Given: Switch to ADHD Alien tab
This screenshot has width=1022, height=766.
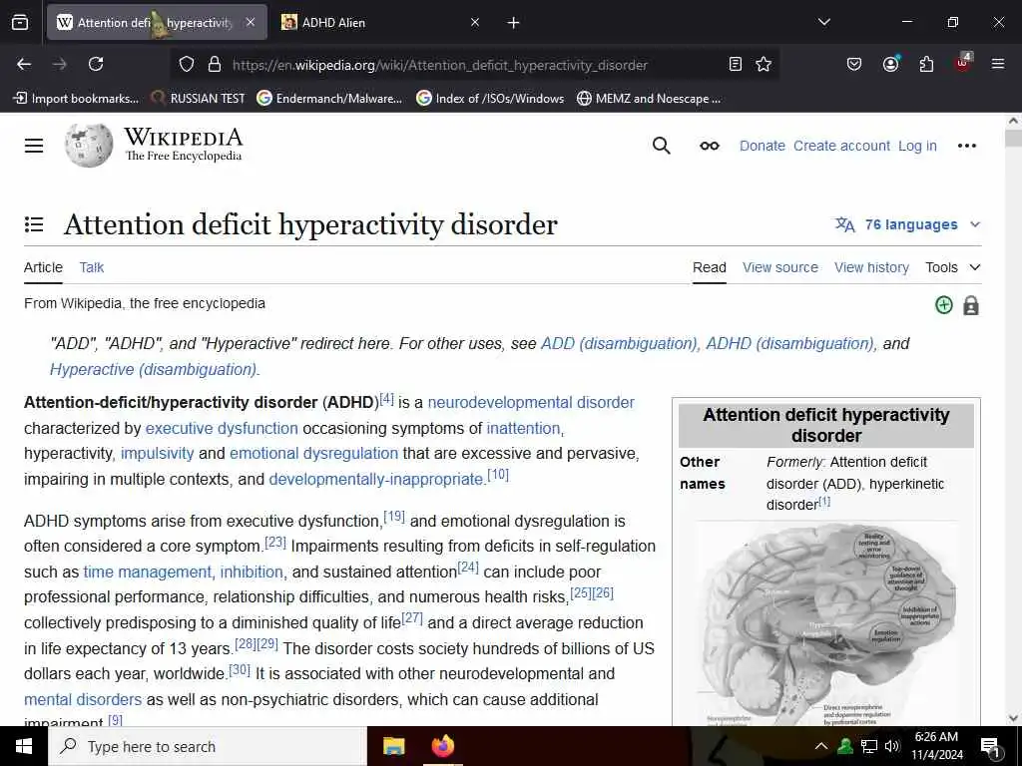Looking at the screenshot, I should tap(381, 23).
